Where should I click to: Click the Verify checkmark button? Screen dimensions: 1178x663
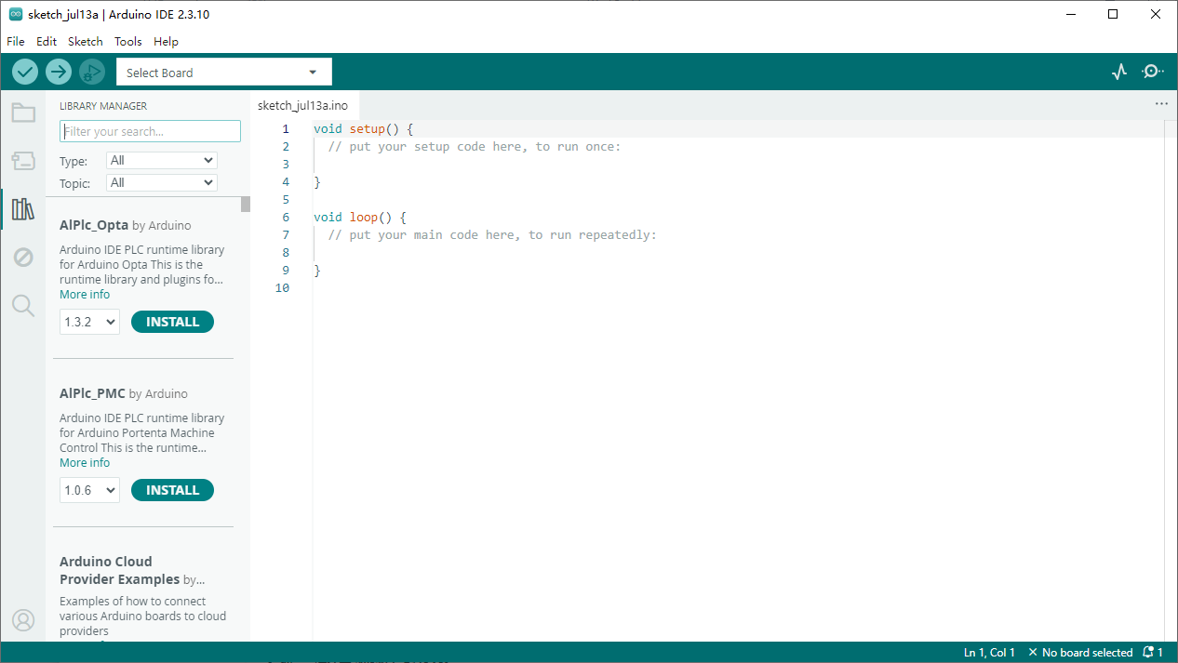[25, 72]
